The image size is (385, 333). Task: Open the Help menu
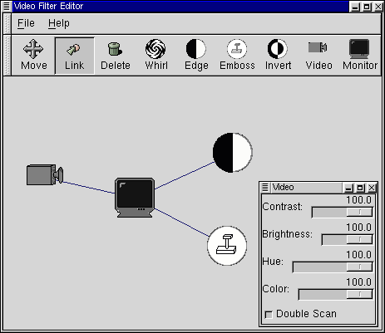tap(59, 23)
